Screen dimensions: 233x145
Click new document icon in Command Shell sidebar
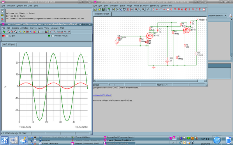(x=2, y=11)
